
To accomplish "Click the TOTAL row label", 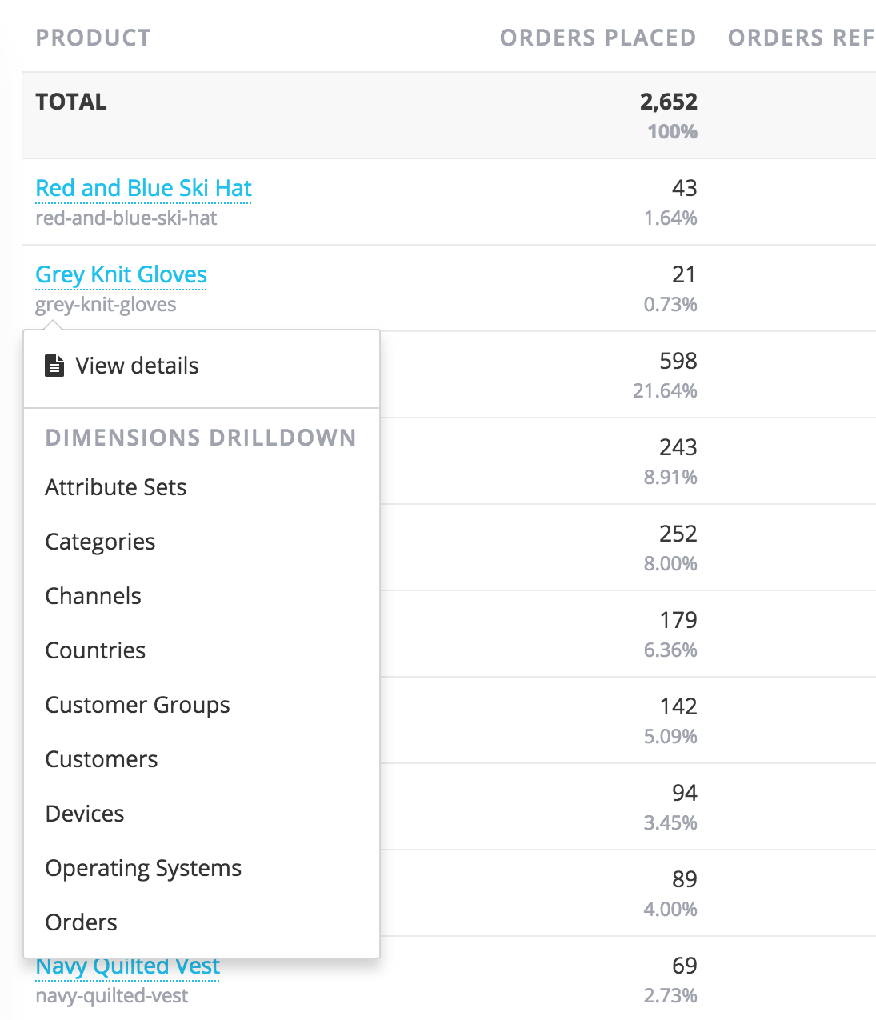I will click(71, 102).
